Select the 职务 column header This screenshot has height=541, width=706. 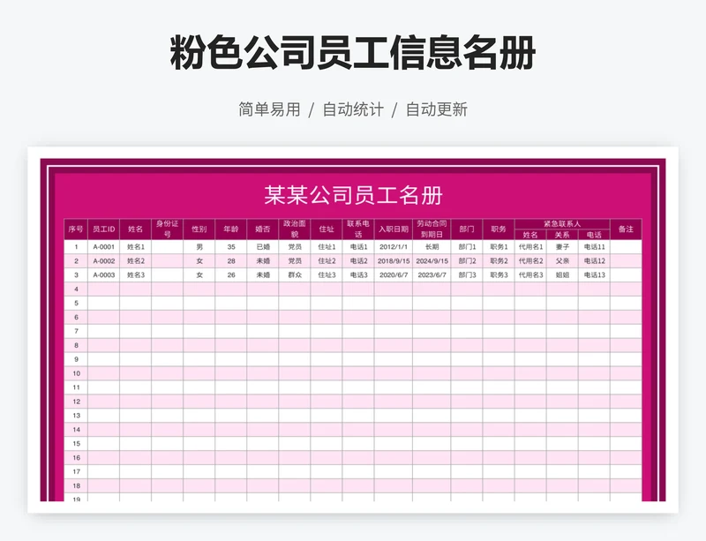point(499,229)
